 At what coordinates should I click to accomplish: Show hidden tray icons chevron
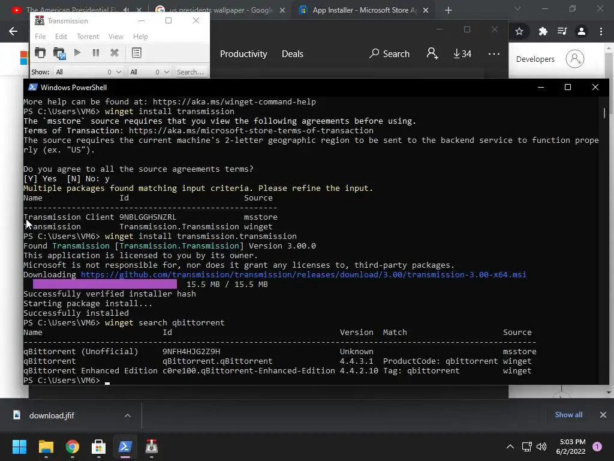[510, 447]
